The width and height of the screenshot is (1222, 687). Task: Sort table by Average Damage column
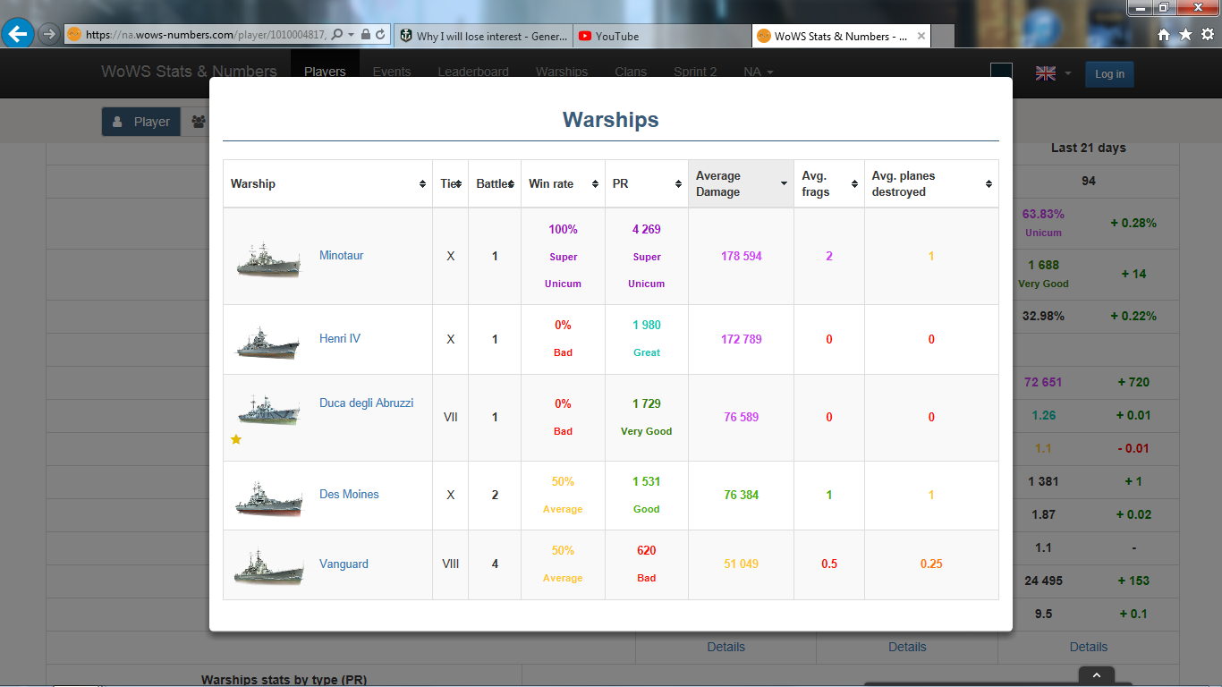741,183
